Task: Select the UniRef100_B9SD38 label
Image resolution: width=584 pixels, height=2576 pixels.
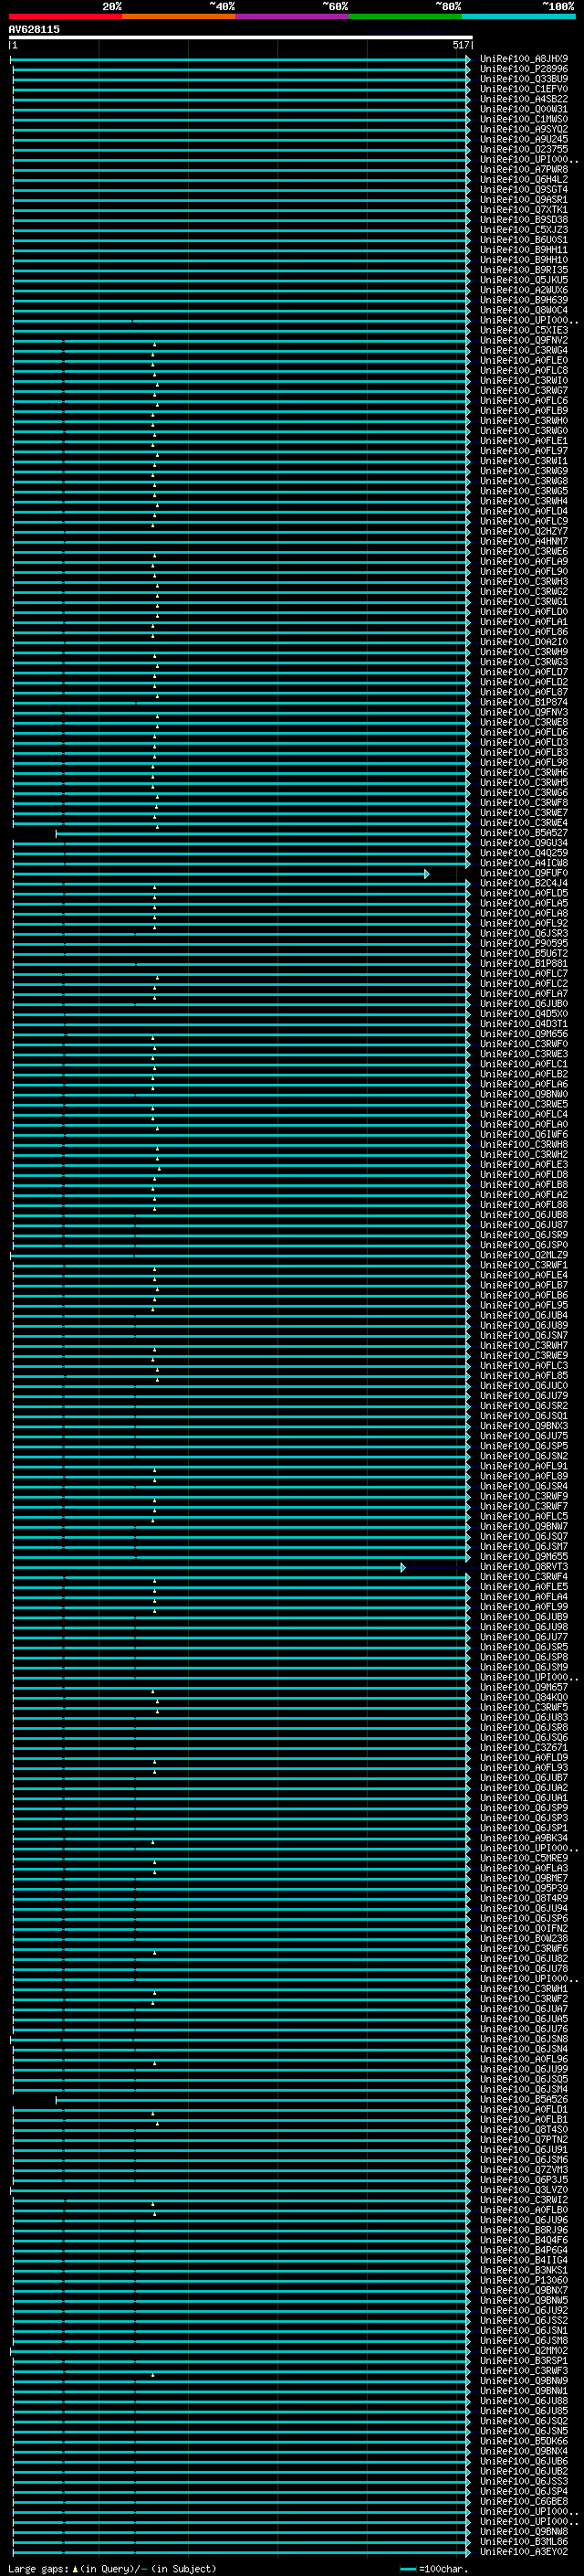Action: [x=524, y=220]
